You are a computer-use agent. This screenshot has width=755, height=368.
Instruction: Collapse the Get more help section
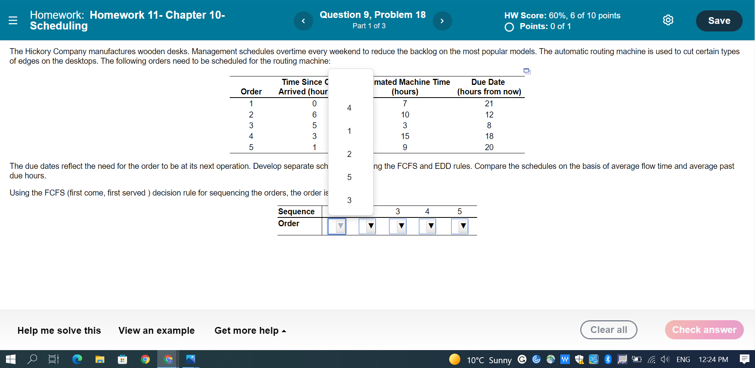[x=250, y=331]
